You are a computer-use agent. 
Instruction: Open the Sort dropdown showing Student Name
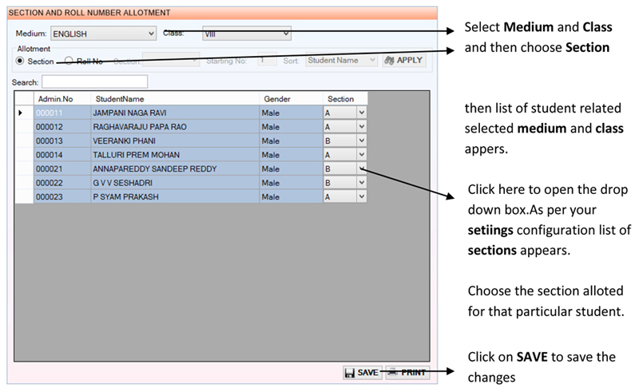pyautogui.click(x=341, y=61)
